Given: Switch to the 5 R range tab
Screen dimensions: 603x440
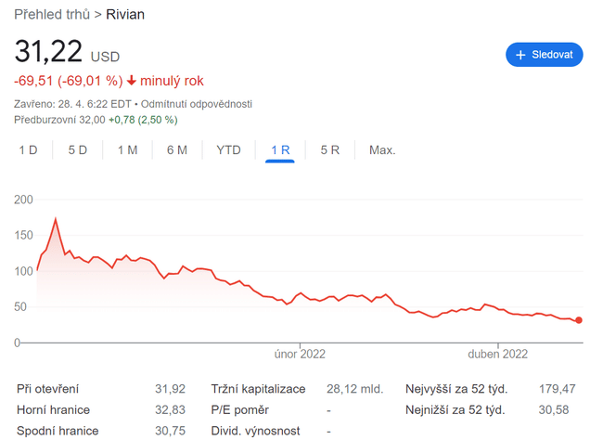Looking at the screenshot, I should coord(329,149).
